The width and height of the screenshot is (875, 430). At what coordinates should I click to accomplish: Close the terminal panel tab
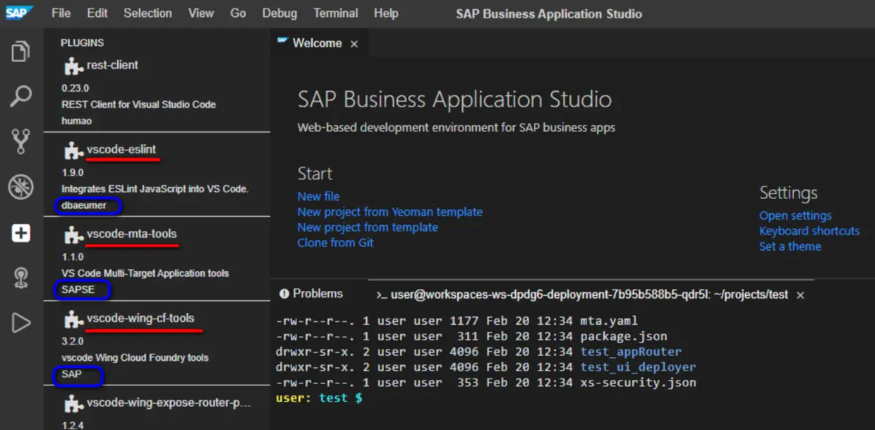tap(800, 295)
